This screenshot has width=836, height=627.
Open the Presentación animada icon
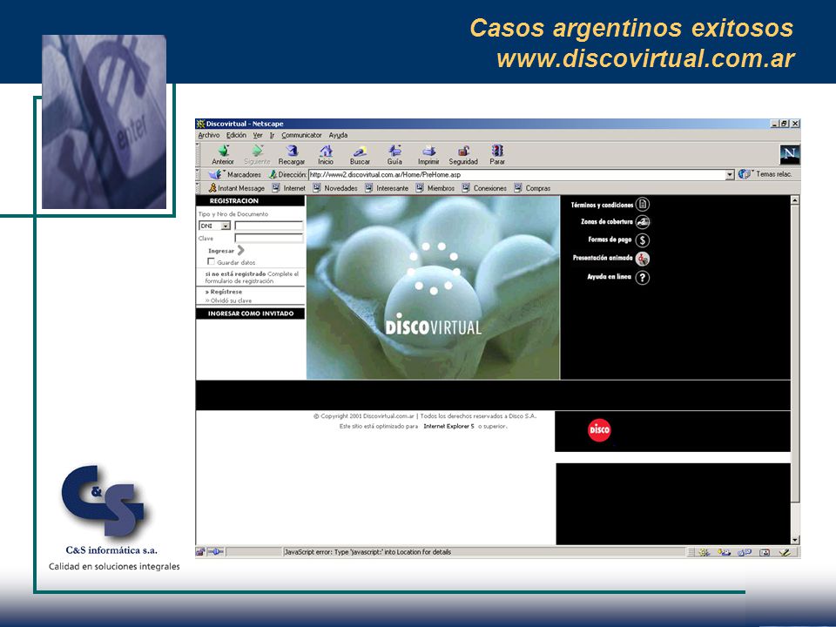[643, 259]
